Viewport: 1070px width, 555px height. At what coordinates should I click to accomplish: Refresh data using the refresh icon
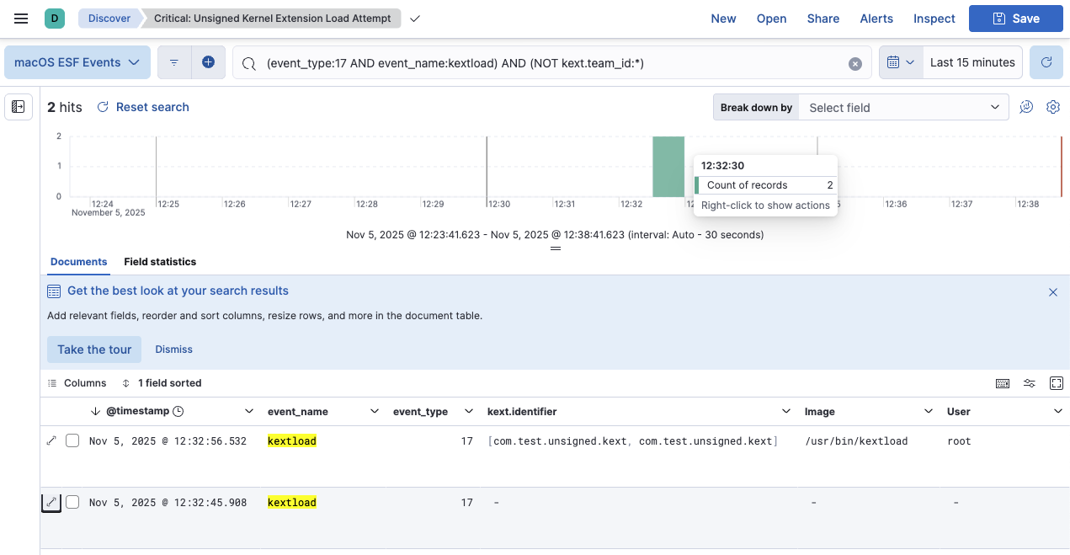(1046, 62)
